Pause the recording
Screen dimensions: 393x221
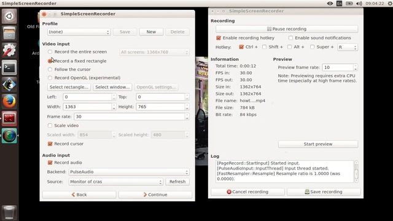pyautogui.click(x=287, y=29)
